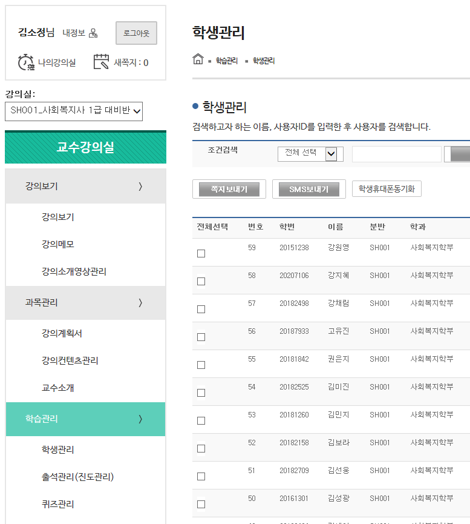Click the 내정보 profile icon
Image resolution: width=470 pixels, height=524 pixels.
tap(93, 33)
